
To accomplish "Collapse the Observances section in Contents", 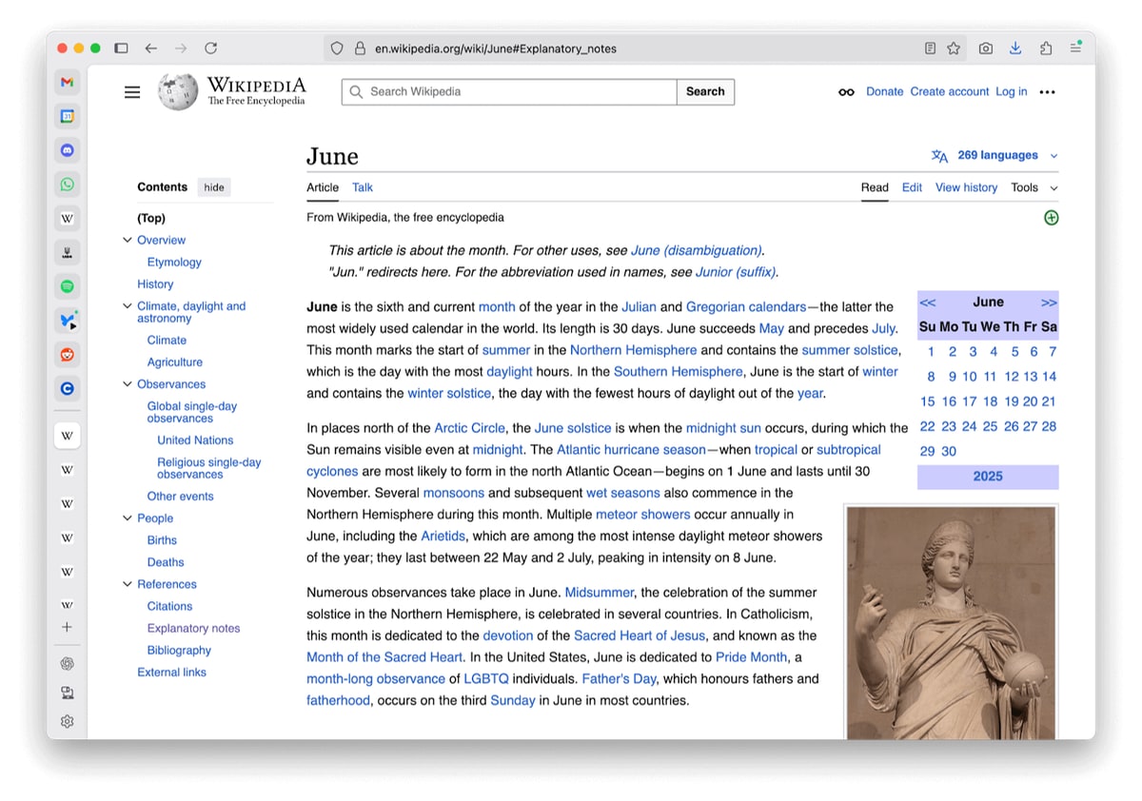I will pos(128,384).
